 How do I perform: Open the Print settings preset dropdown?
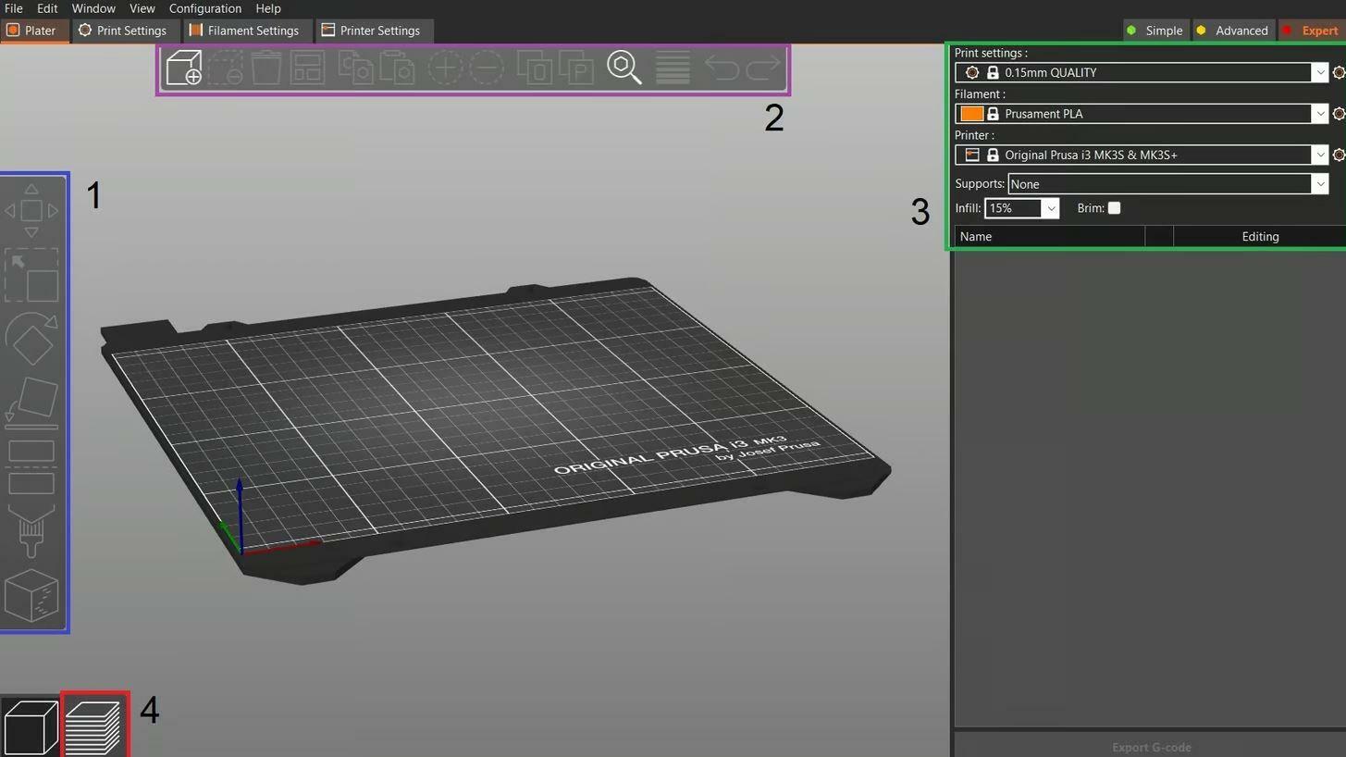click(1319, 72)
